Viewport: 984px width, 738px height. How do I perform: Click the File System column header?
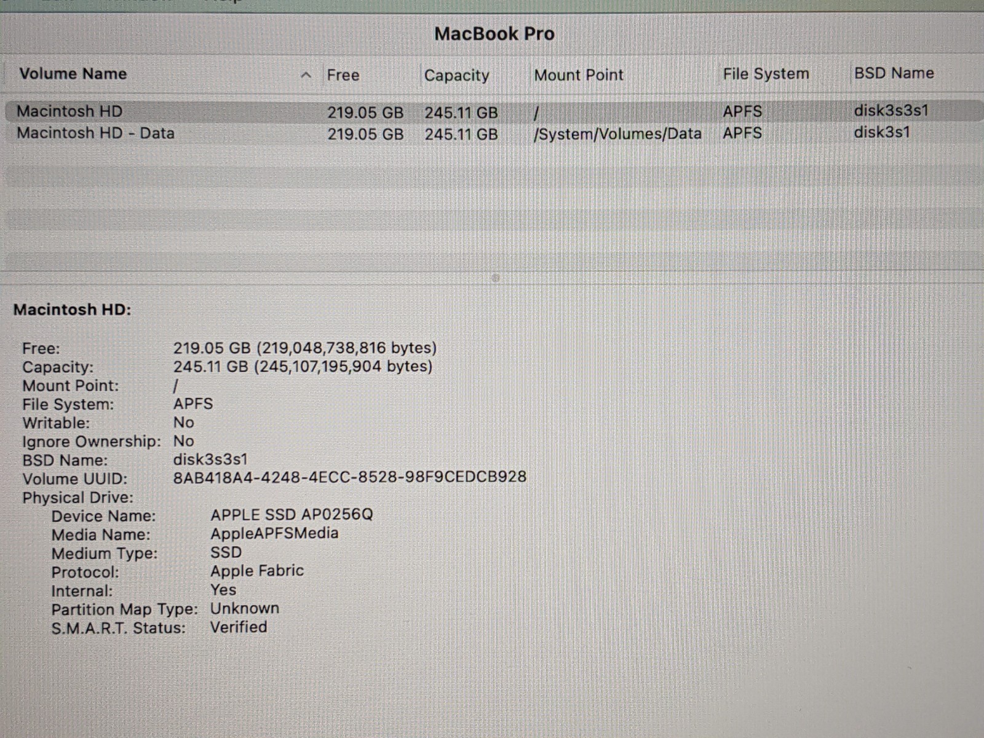point(766,74)
